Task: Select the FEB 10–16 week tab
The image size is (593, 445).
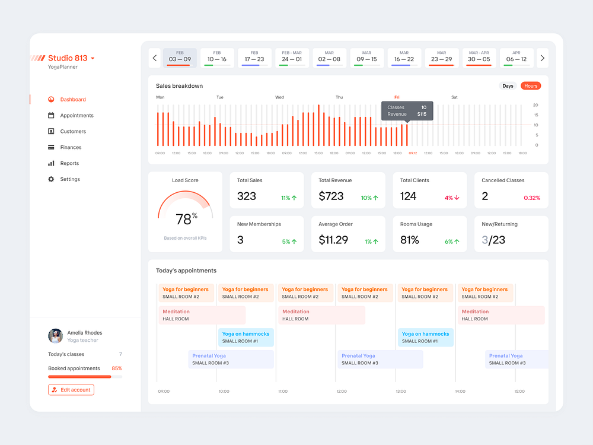Action: (x=217, y=57)
